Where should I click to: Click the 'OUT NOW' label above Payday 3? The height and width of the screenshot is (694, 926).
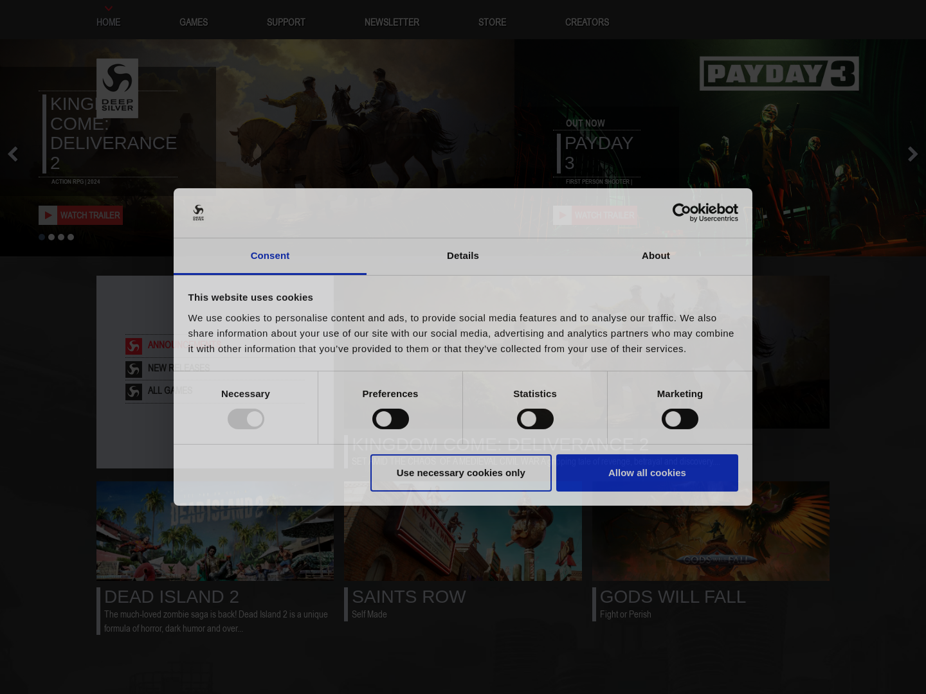(x=585, y=123)
